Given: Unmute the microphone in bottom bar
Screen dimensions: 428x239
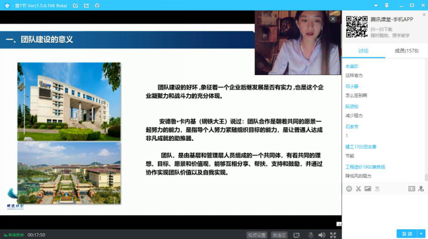Looking at the screenshot, I should coord(310,235).
